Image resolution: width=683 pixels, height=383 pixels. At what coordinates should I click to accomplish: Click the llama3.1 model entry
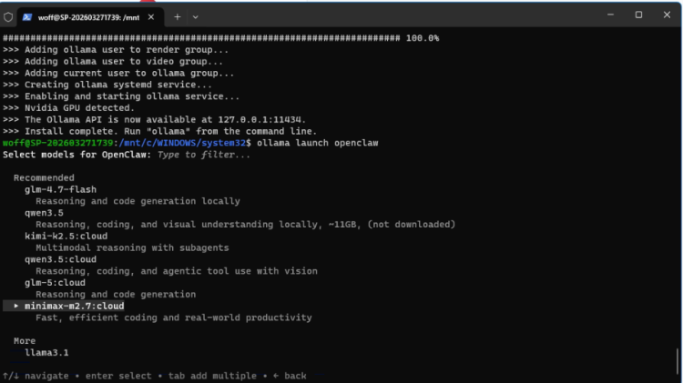tap(46, 353)
